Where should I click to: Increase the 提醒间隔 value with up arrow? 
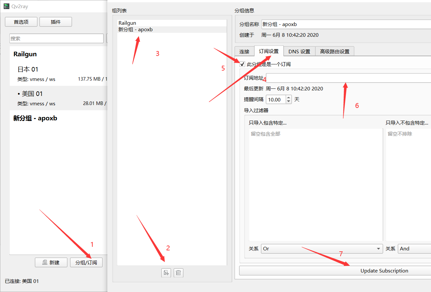click(289, 97)
